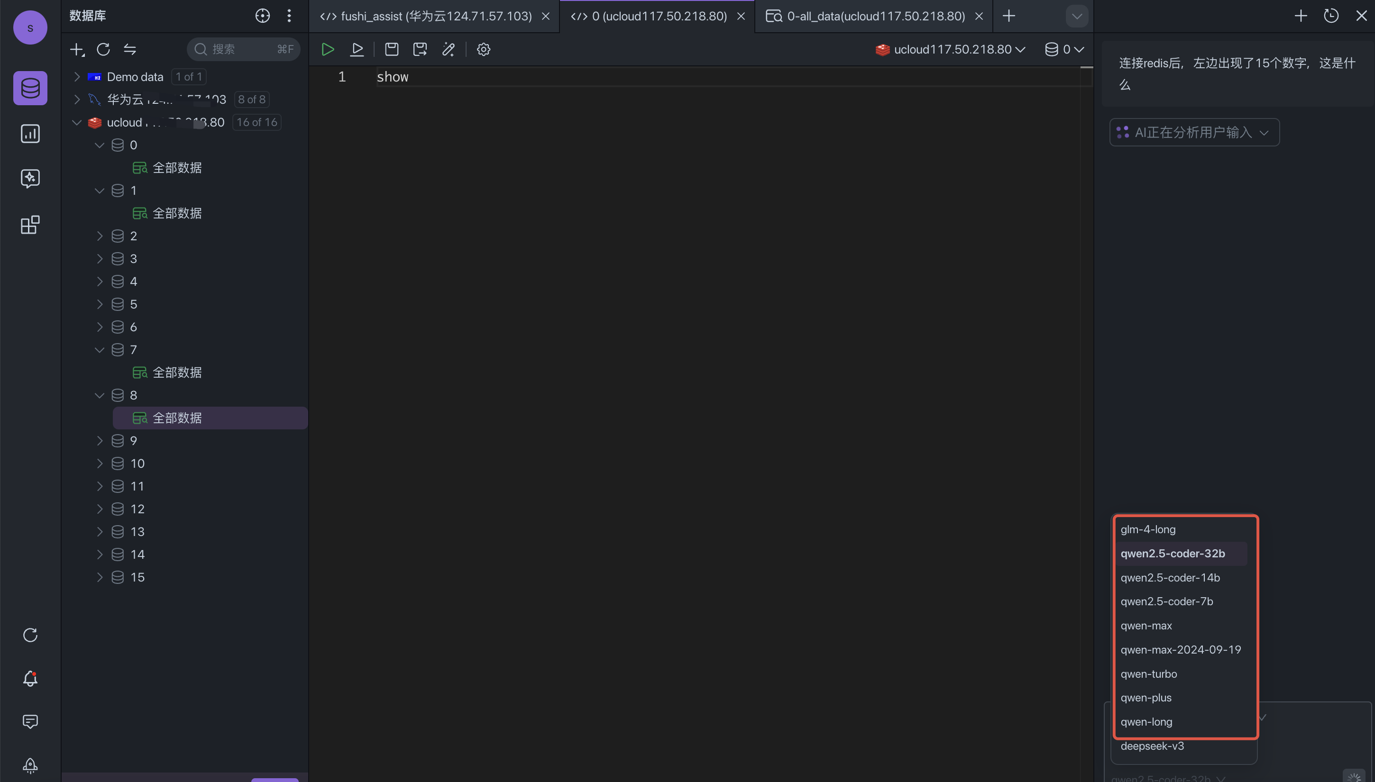The width and height of the screenshot is (1375, 782).
Task: Run the SQL query with green play button
Action: pyautogui.click(x=327, y=49)
